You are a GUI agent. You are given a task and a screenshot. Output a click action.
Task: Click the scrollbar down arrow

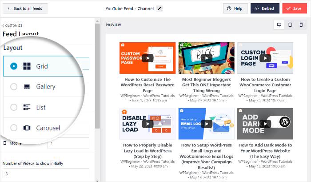coord(97,181)
